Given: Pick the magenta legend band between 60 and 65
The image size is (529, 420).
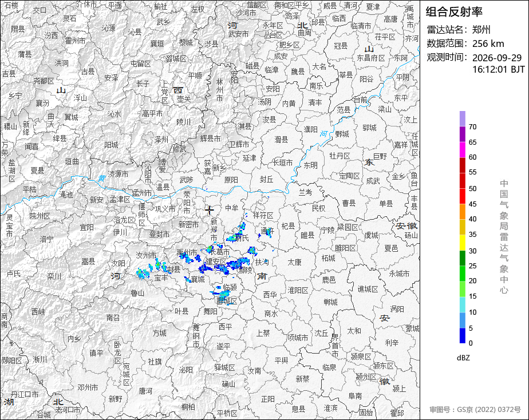Looking at the screenshot, I should 462,150.
